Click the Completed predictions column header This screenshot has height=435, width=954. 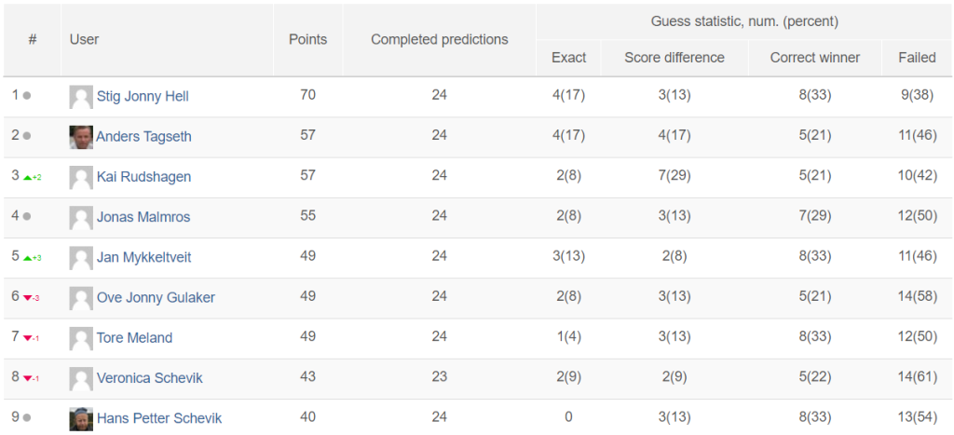click(440, 39)
